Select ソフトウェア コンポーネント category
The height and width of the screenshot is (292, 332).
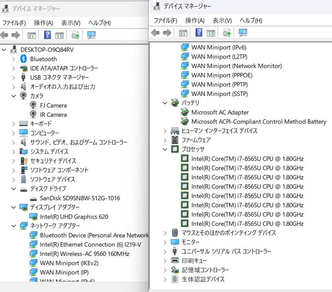tap(59, 170)
